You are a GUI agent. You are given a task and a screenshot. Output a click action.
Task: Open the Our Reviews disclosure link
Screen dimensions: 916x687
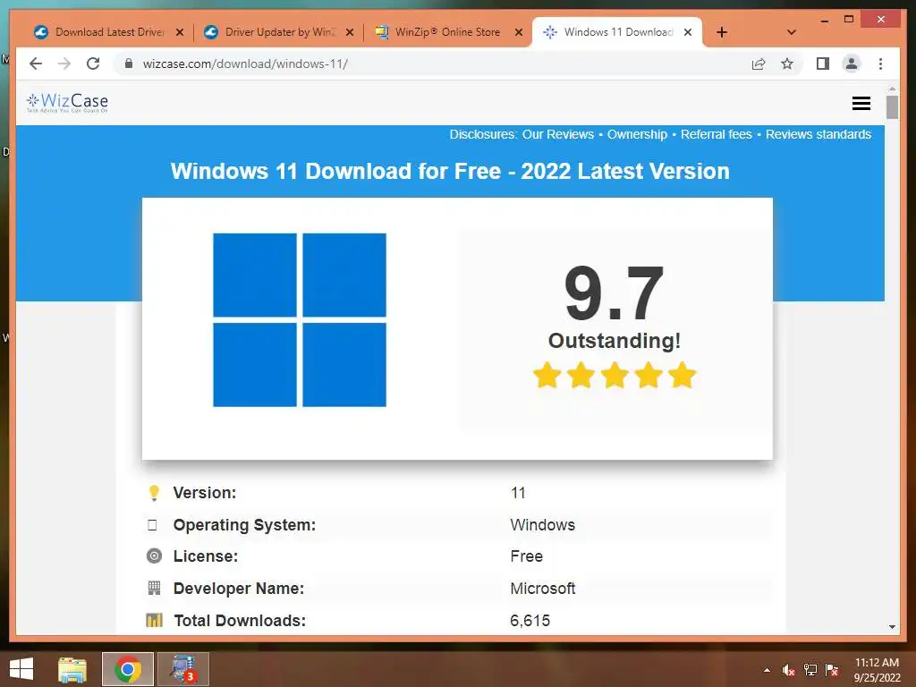click(x=557, y=134)
